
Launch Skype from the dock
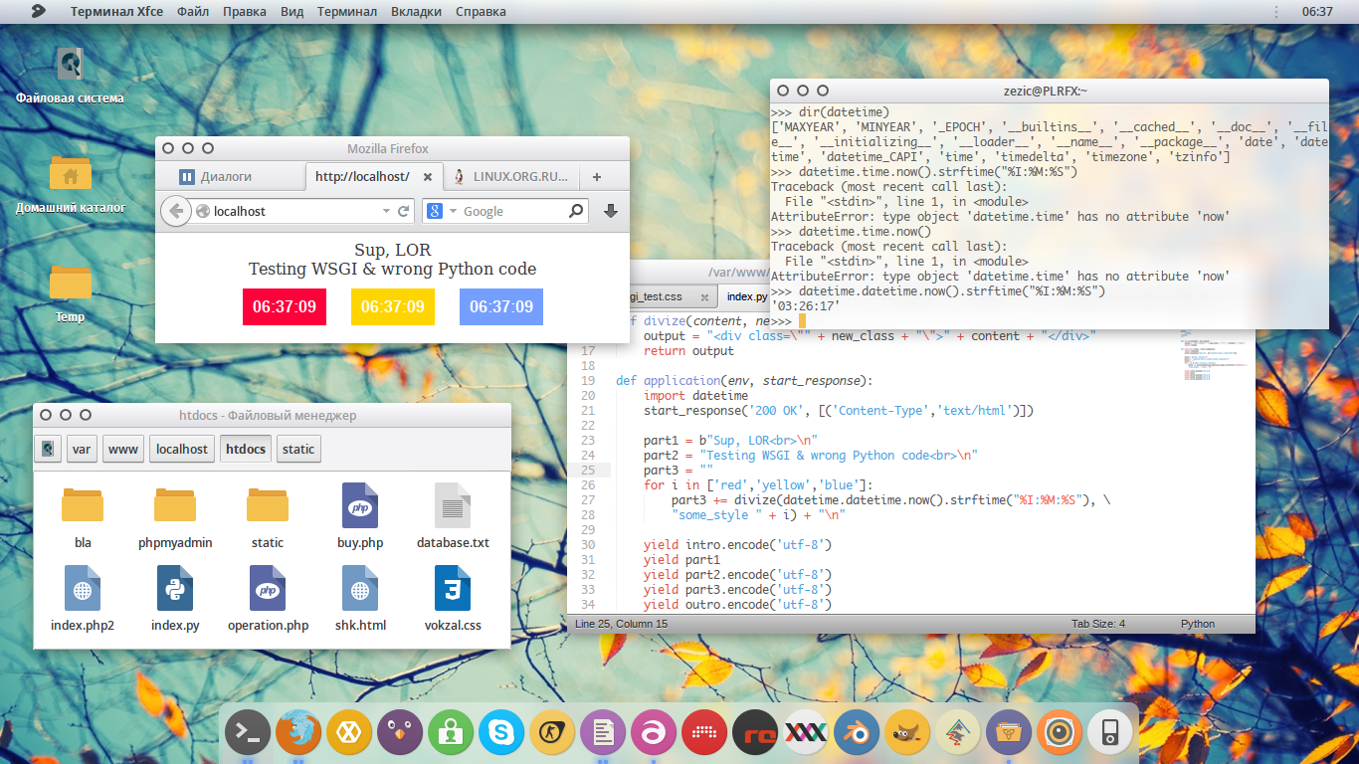pos(501,734)
